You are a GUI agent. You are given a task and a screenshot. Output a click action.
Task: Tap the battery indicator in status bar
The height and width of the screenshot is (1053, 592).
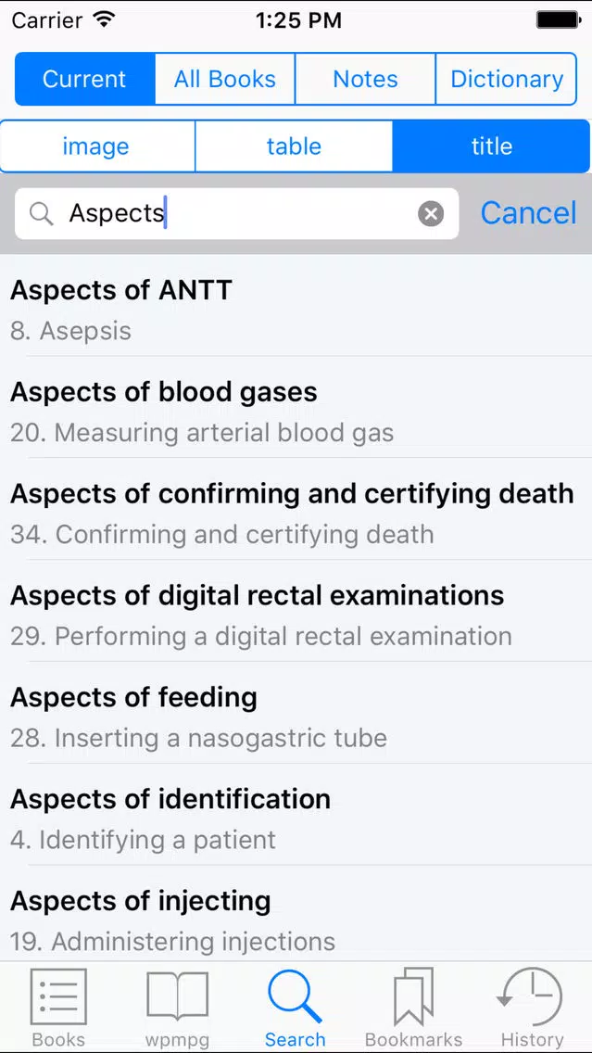(x=559, y=20)
